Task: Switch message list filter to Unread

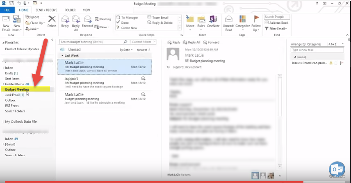Action: point(74,49)
